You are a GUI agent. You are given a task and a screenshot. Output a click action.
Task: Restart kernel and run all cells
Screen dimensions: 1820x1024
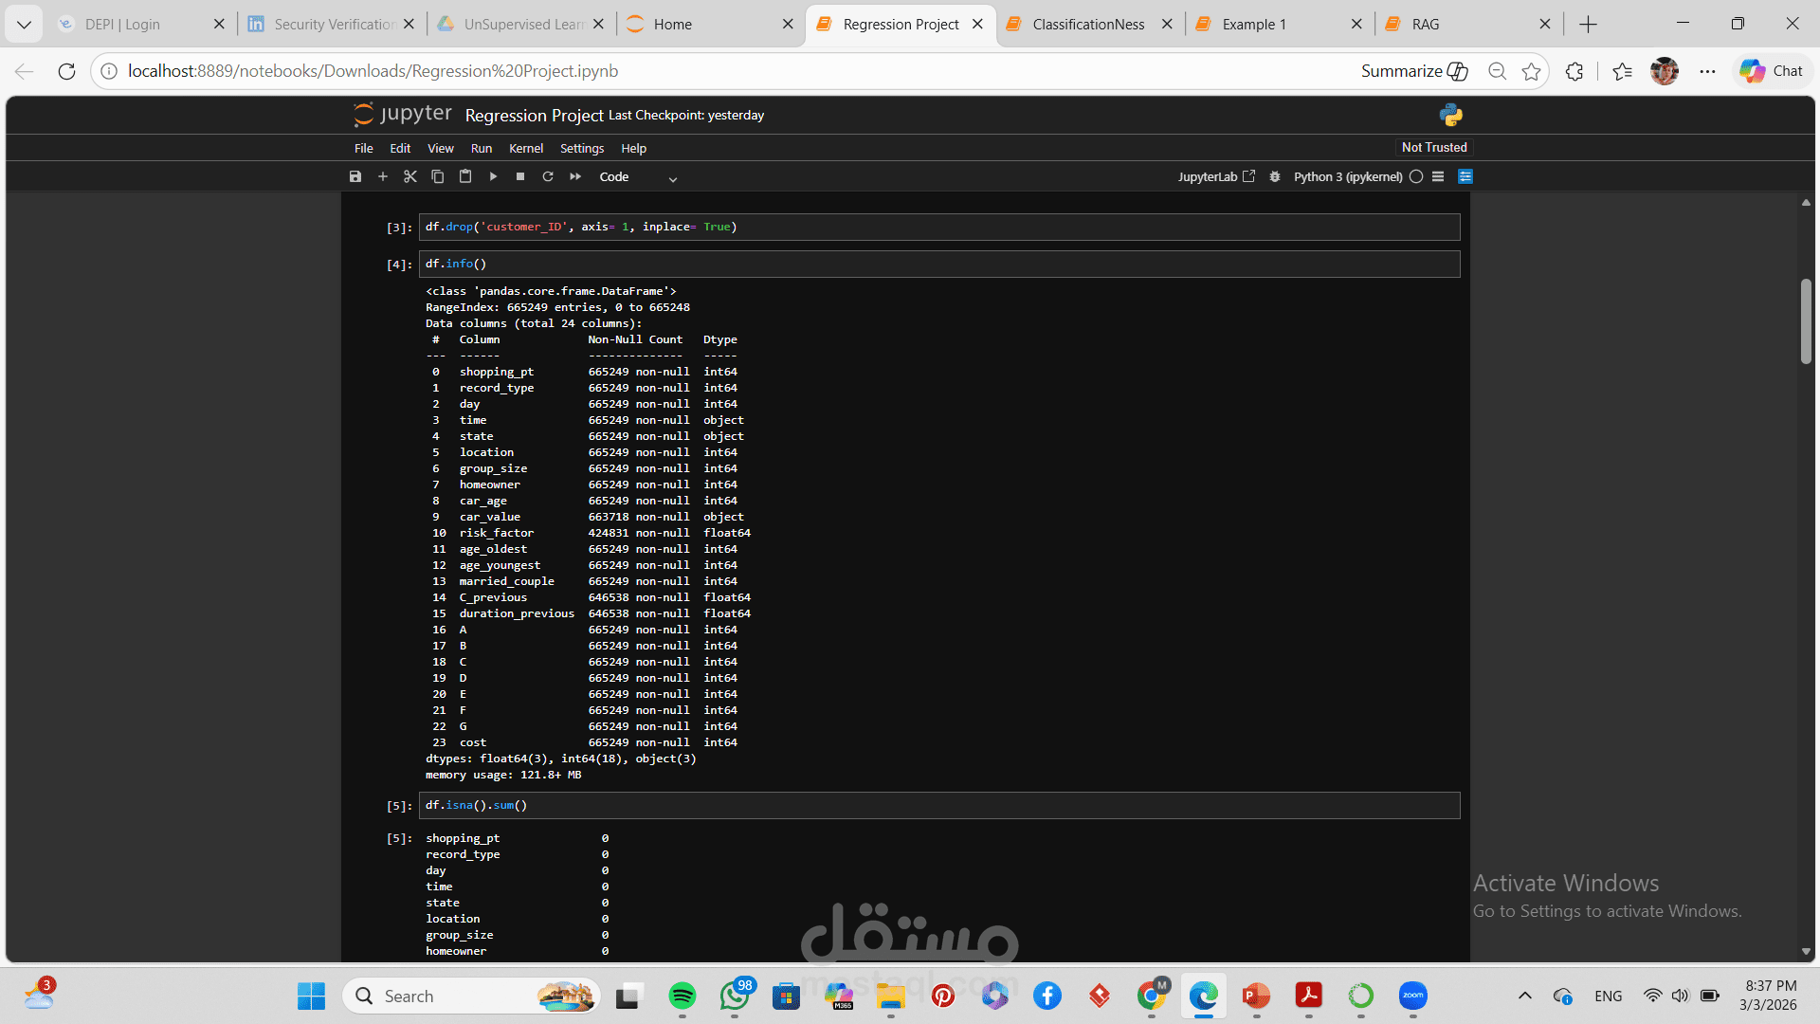tap(575, 176)
